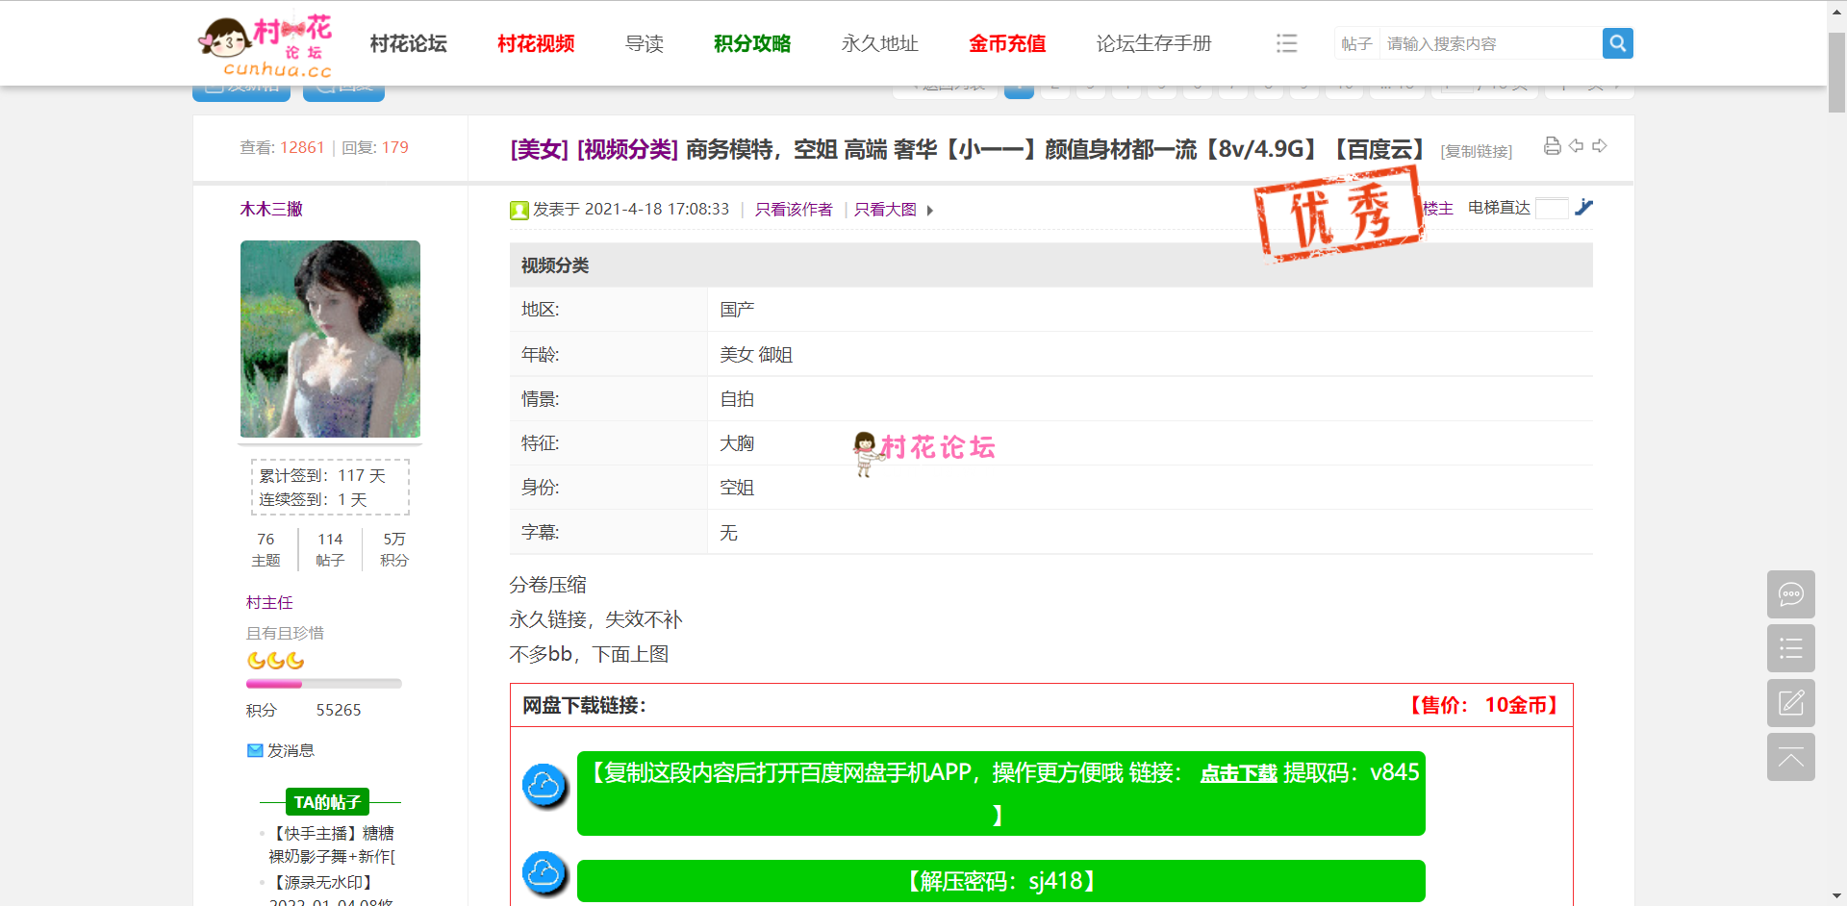This screenshot has height=906, width=1847.
Task: Click the 点击下载 download link
Action: [x=1238, y=773]
